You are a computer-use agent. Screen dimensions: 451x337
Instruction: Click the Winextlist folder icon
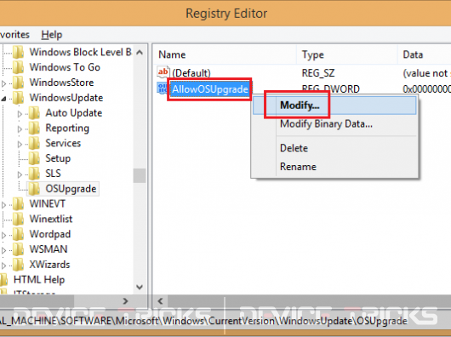(19, 219)
